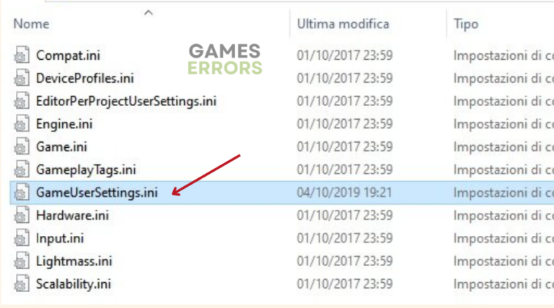Click the Engine.ini file icon

pyautogui.click(x=22, y=124)
